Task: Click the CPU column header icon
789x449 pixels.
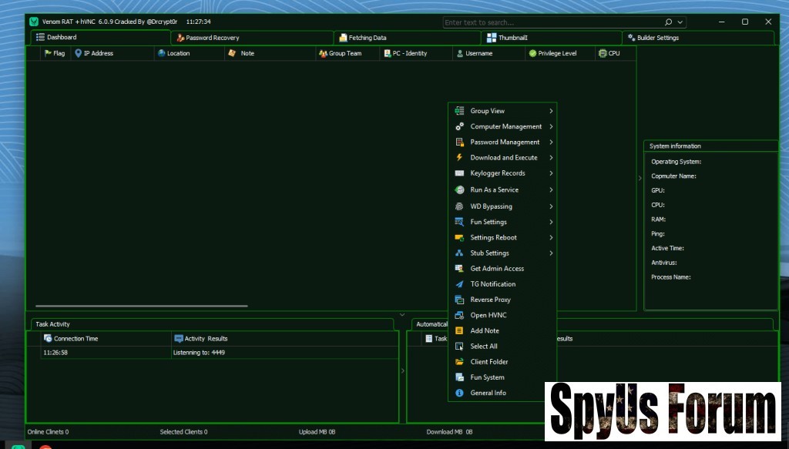Action: pos(603,53)
